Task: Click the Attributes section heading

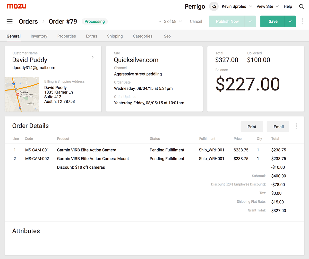Action: pos(26,231)
